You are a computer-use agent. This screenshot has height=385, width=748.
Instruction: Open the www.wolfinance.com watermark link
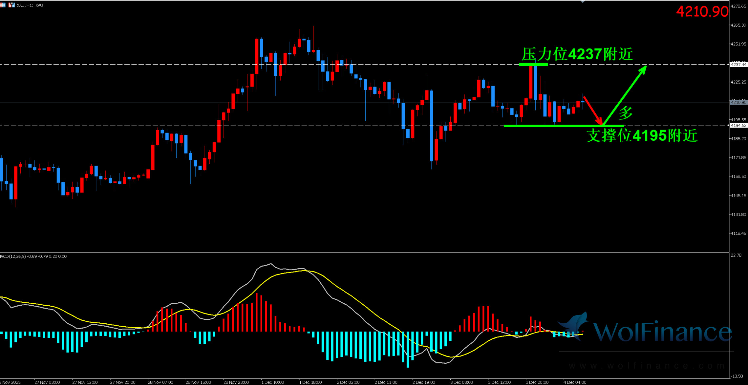click(647, 366)
